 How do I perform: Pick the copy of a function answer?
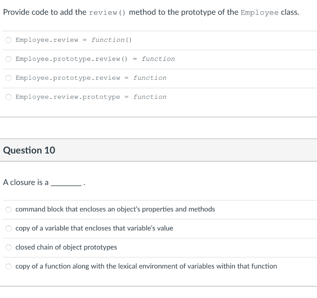[8, 266]
